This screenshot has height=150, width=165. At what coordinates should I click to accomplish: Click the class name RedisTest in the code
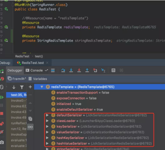tap(47, 9)
